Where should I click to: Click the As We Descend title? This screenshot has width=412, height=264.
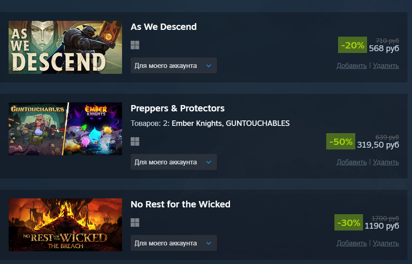(163, 27)
